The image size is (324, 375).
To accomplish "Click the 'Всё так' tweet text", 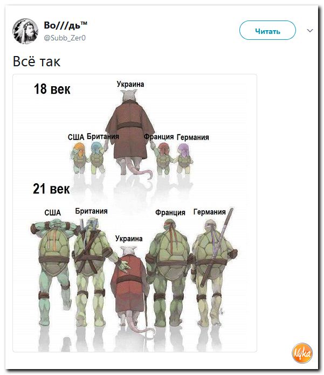I will click(37, 61).
